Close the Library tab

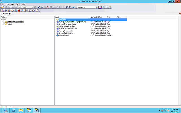[10, 14]
